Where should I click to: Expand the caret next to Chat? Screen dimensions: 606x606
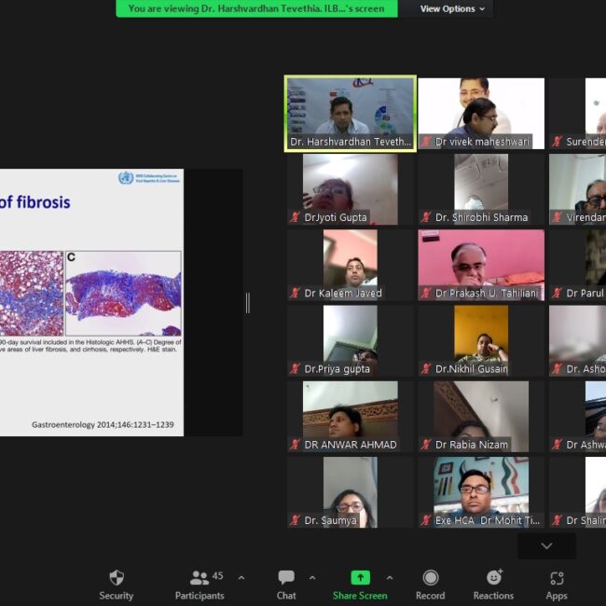311,578
